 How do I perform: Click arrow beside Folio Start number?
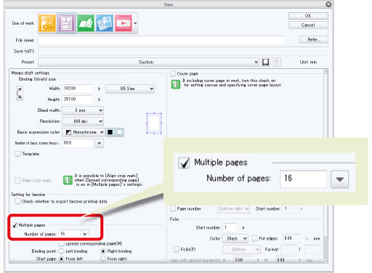[243, 228]
